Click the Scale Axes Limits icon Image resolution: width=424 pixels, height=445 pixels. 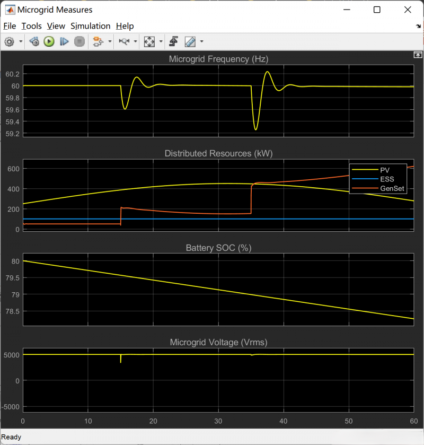(149, 42)
